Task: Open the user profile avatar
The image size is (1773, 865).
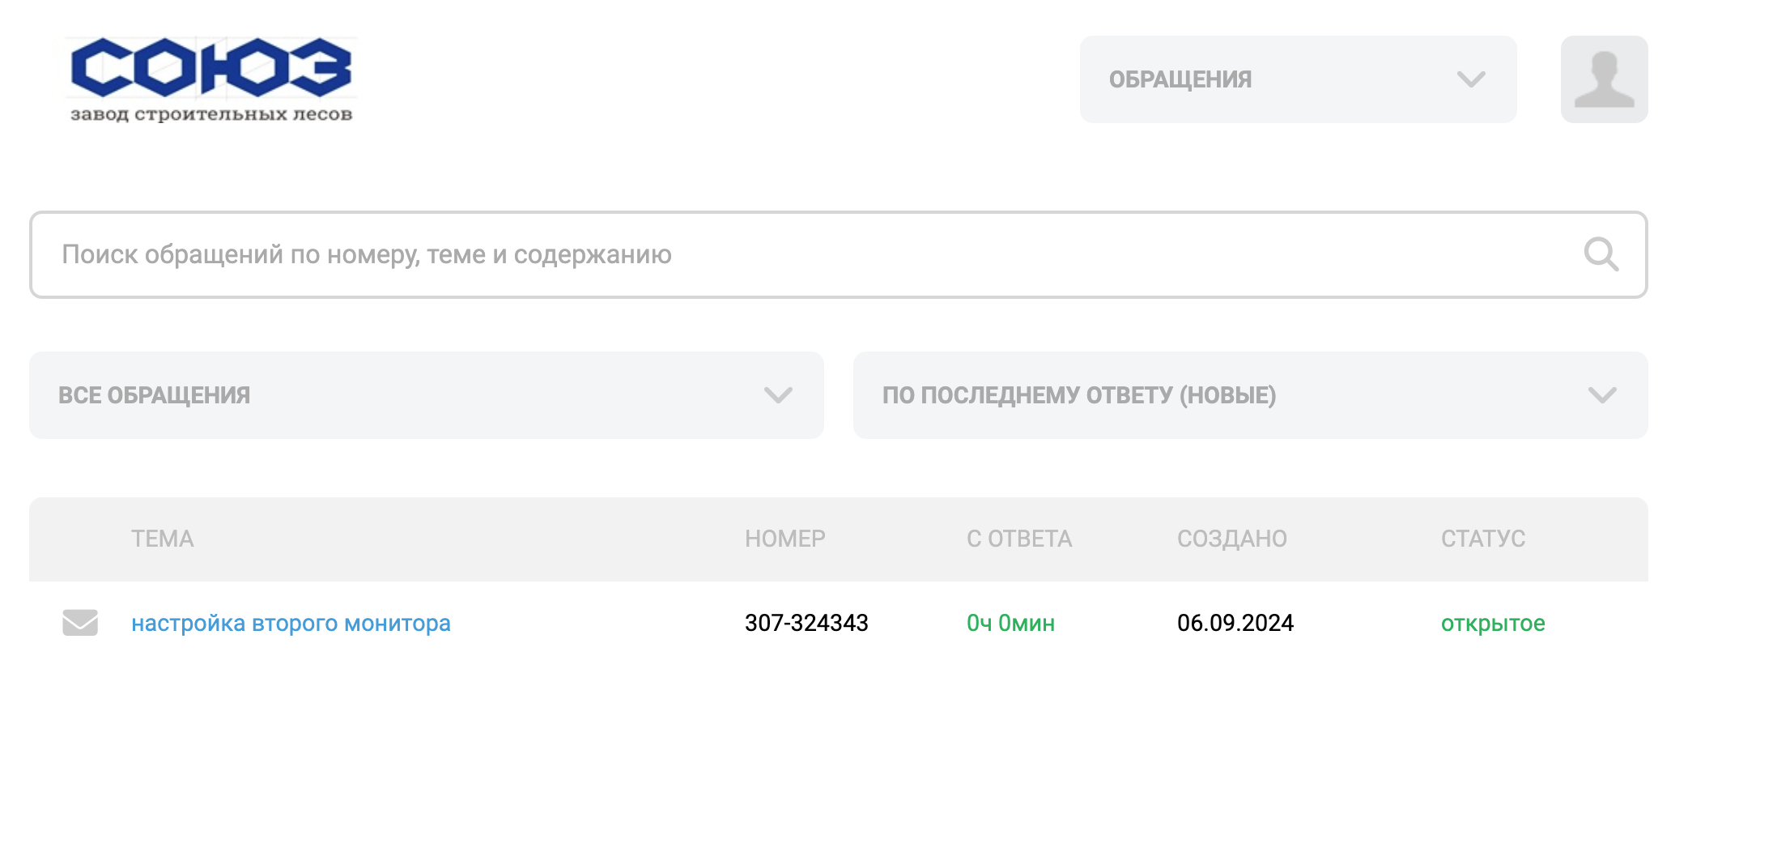Action: [1604, 79]
